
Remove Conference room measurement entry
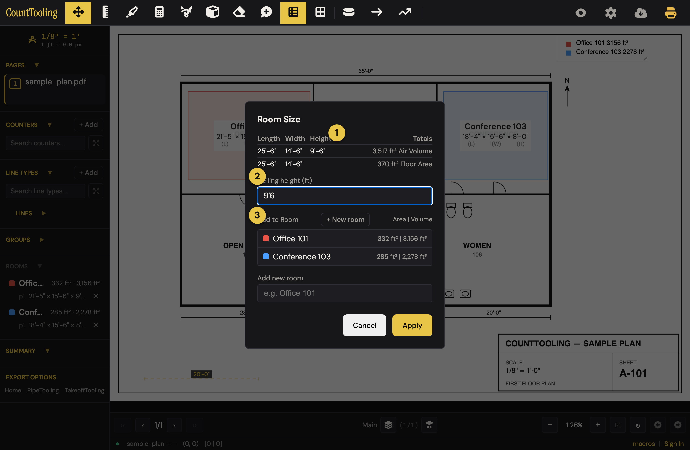(x=96, y=325)
